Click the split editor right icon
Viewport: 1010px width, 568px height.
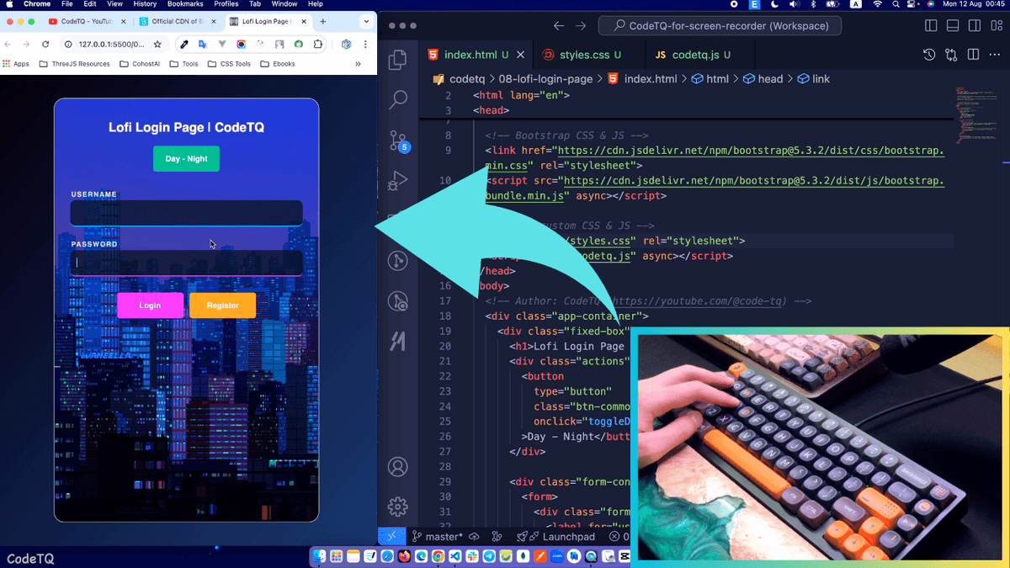click(973, 55)
